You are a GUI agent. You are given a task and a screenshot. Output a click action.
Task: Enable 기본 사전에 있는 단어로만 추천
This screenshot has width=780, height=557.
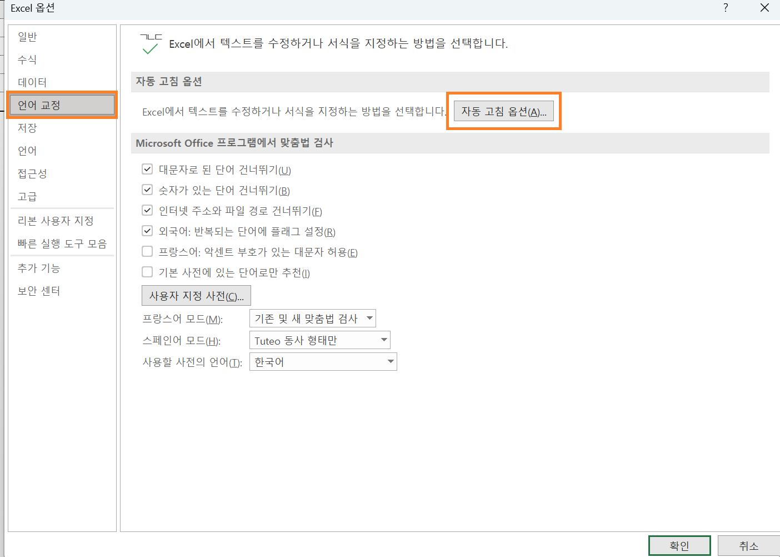point(147,272)
